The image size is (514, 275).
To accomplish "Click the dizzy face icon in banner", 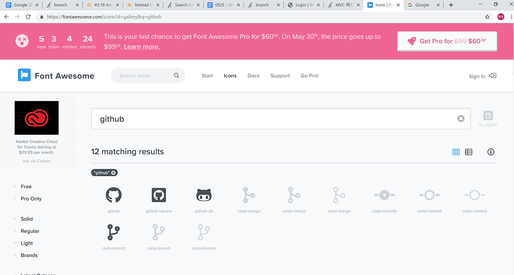I will pyautogui.click(x=22, y=41).
